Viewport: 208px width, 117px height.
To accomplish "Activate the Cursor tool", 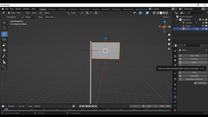I will coord(4,28).
